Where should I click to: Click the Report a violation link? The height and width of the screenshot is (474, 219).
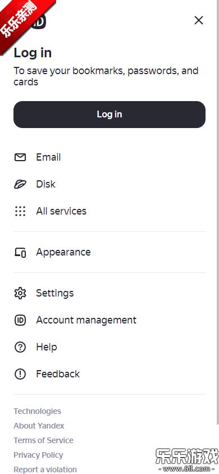click(x=45, y=470)
